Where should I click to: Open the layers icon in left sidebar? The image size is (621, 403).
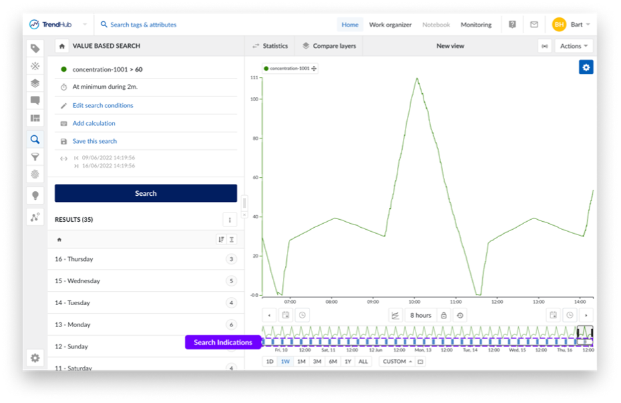coord(35,83)
